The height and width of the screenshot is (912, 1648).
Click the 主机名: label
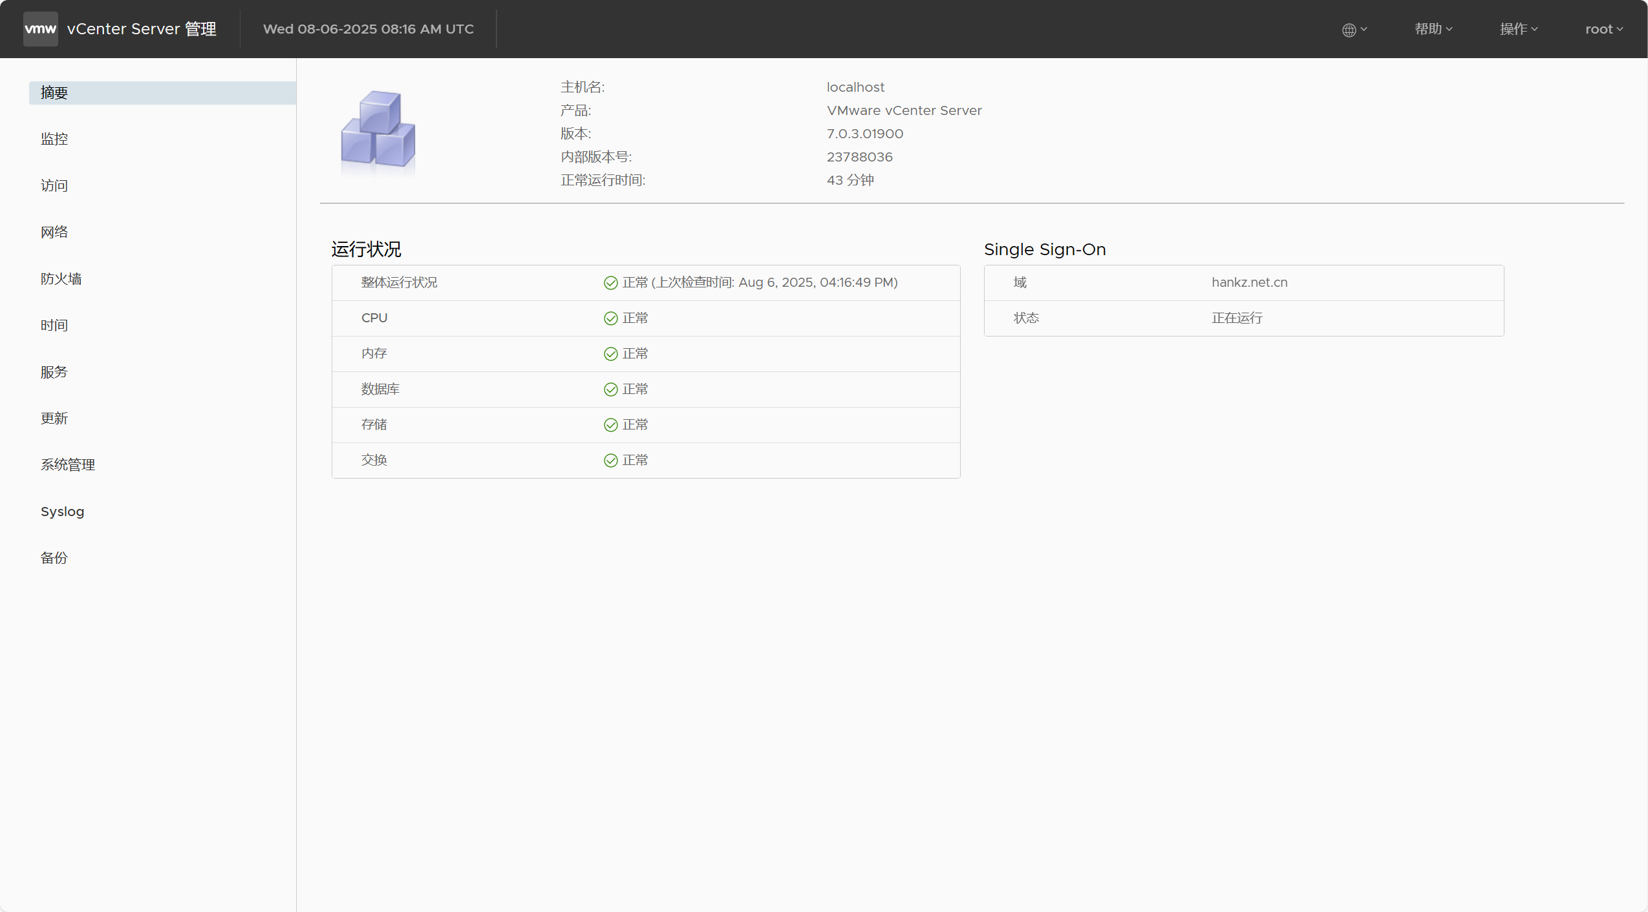(583, 87)
